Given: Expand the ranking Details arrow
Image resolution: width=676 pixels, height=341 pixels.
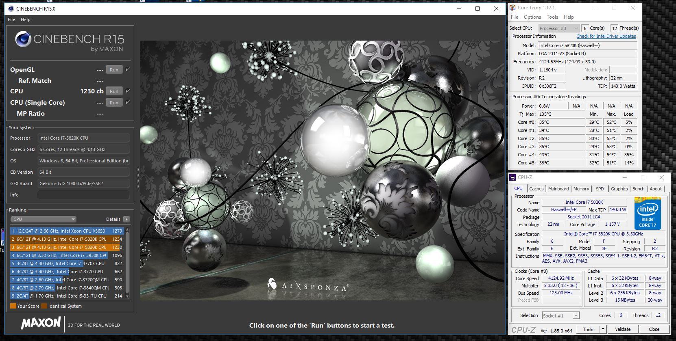Looking at the screenshot, I should (126, 219).
